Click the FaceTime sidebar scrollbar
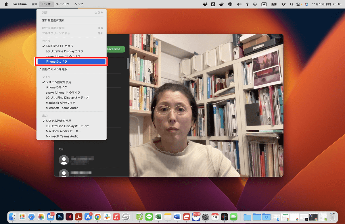 (128, 63)
